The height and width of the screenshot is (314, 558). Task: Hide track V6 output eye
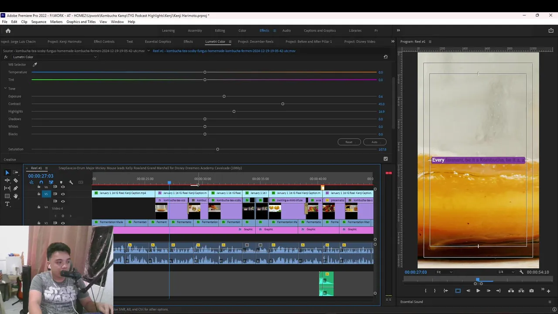(x=63, y=187)
